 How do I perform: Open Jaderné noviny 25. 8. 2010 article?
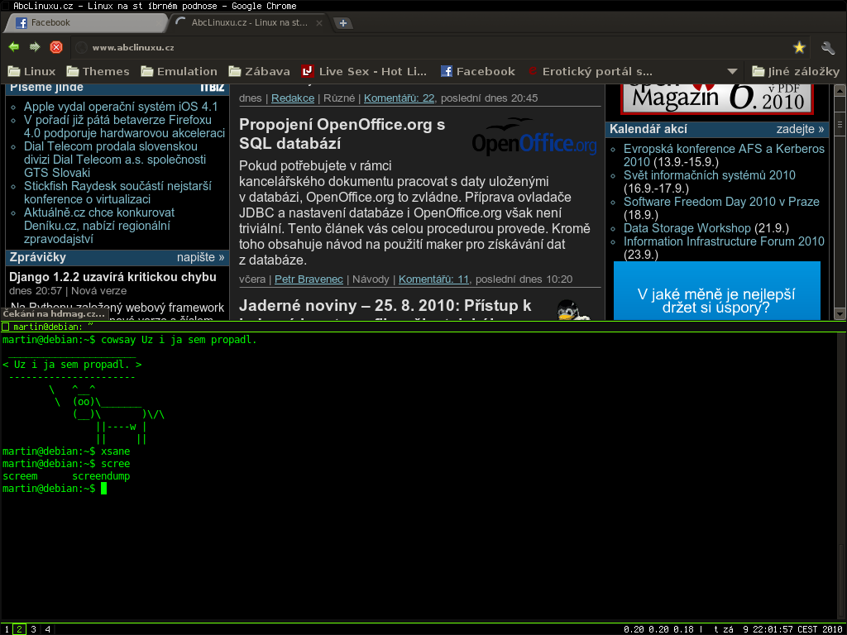(x=385, y=306)
